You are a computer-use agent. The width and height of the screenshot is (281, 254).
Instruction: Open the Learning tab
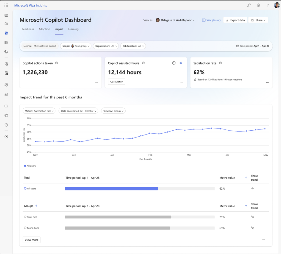tap(73, 29)
